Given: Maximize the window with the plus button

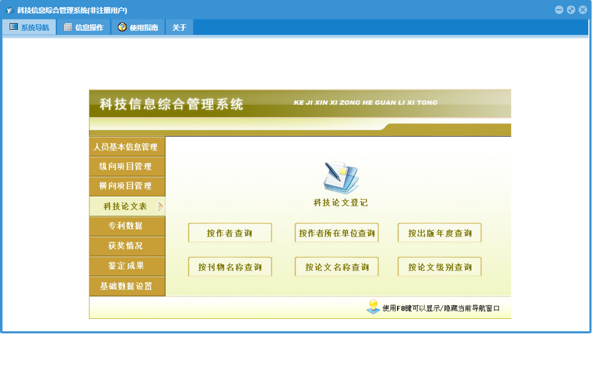Looking at the screenshot, I should click(571, 10).
